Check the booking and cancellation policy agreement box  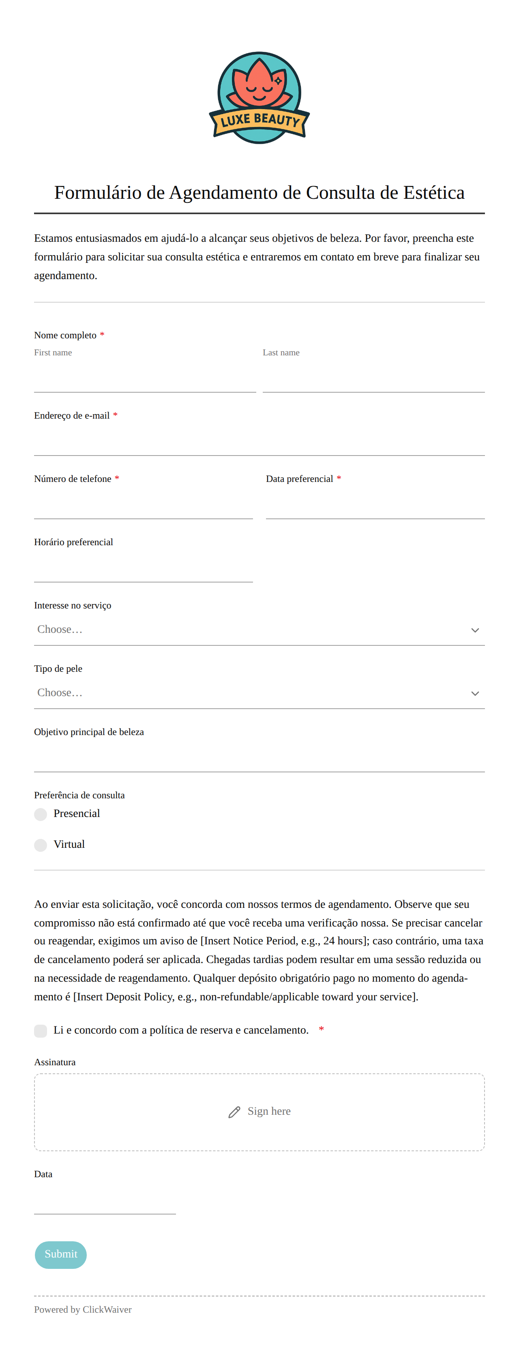click(x=40, y=1031)
